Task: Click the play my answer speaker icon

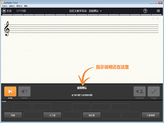Action: click(139, 92)
